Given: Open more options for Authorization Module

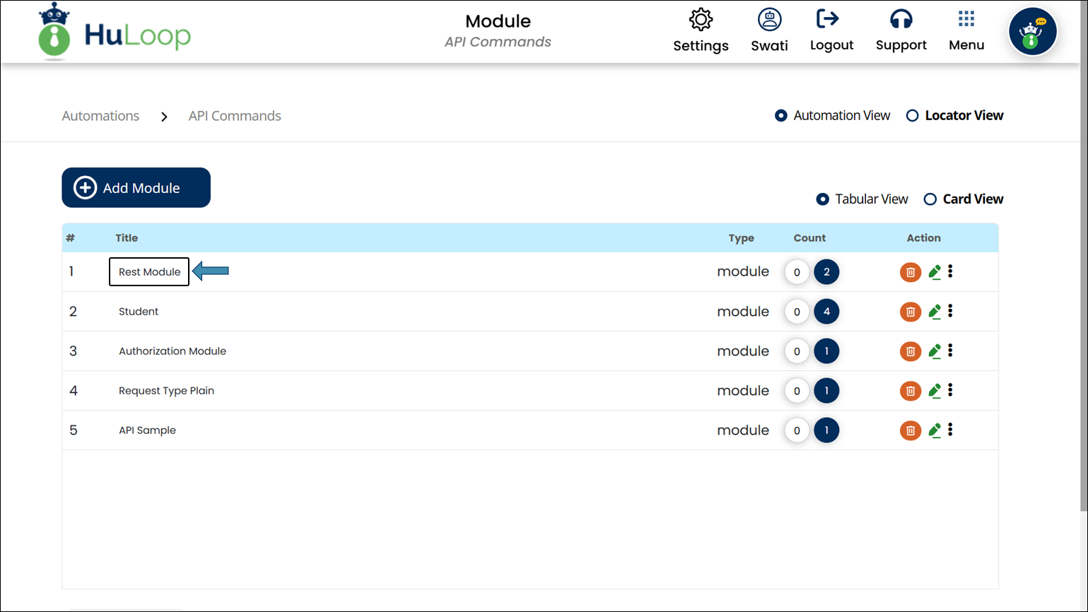Looking at the screenshot, I should (x=951, y=351).
